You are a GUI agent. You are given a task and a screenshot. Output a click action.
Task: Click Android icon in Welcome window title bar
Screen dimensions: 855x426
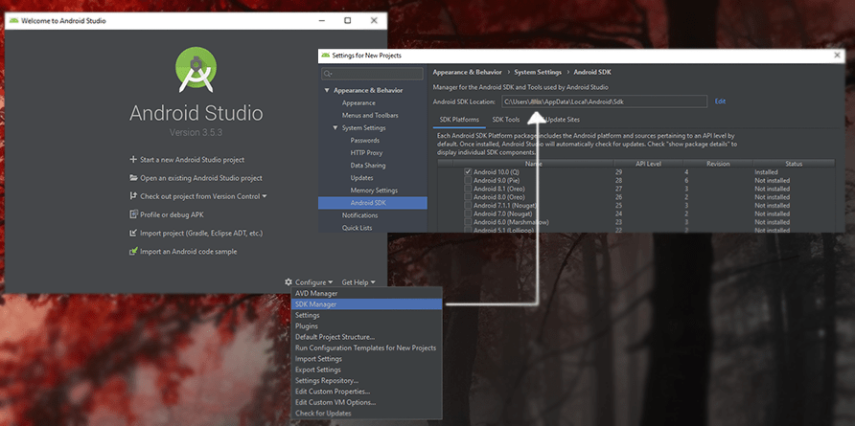[x=13, y=21]
